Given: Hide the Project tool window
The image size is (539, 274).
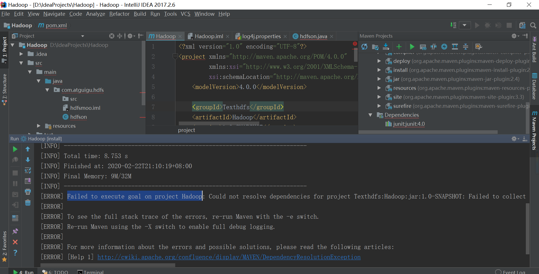Looking at the screenshot, I should [141, 36].
